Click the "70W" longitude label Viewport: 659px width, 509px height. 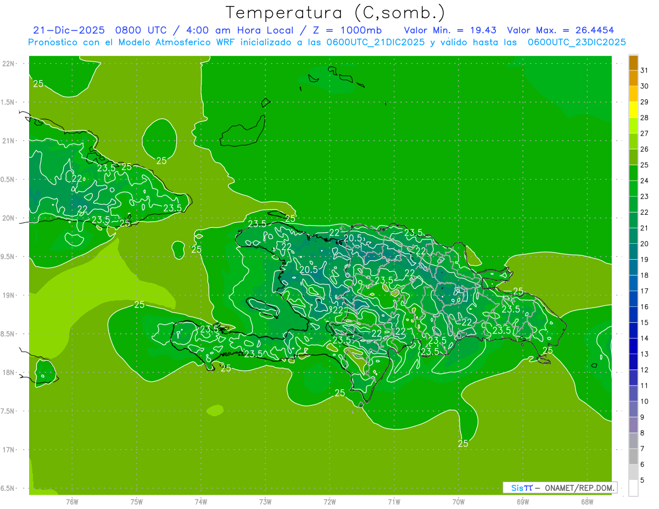tap(459, 501)
